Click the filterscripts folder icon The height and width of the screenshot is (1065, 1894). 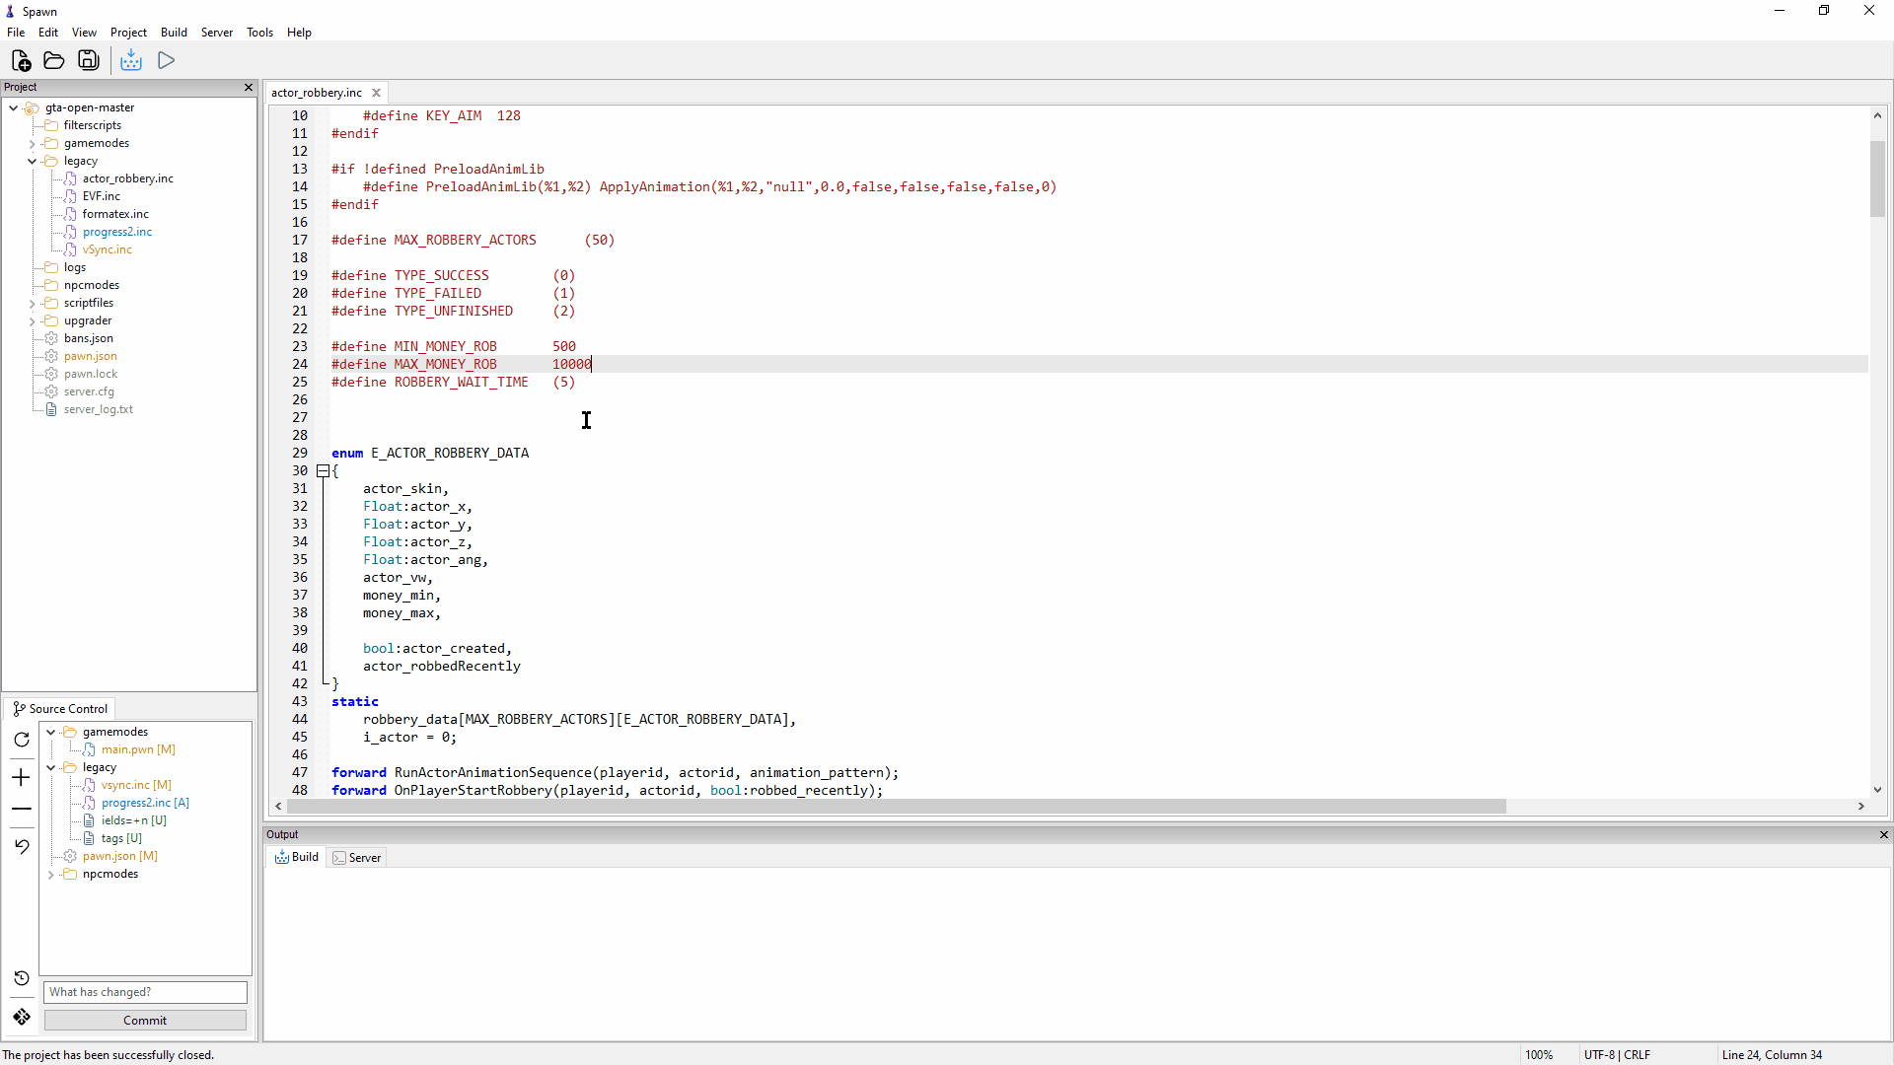51,125
